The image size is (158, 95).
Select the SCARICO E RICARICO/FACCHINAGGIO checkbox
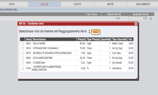[23, 53]
